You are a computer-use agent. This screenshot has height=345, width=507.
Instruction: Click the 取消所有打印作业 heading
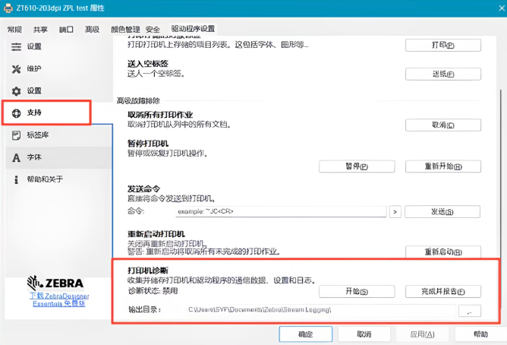pyautogui.click(x=160, y=115)
